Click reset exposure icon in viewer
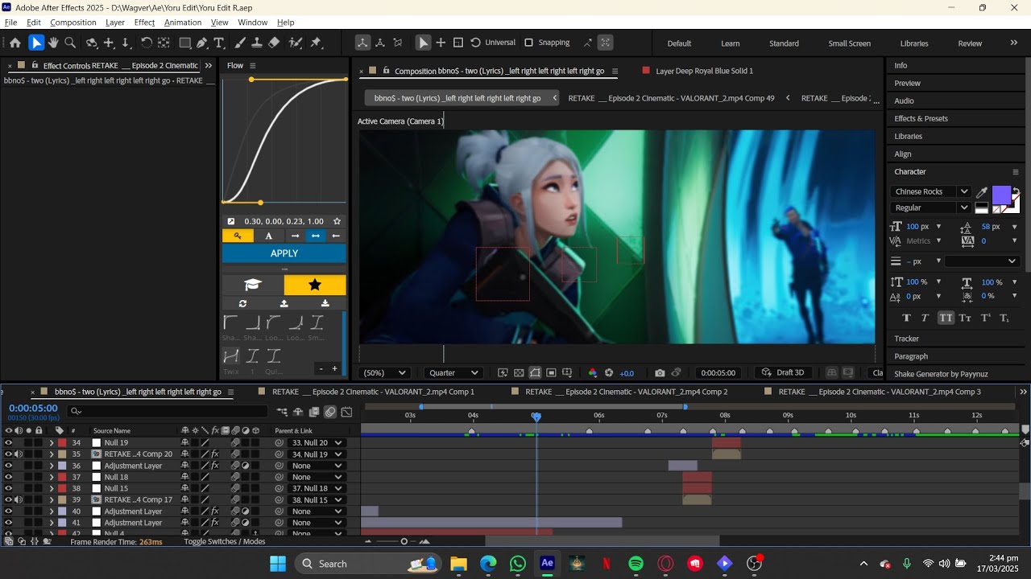This screenshot has width=1031, height=579. pos(609,373)
